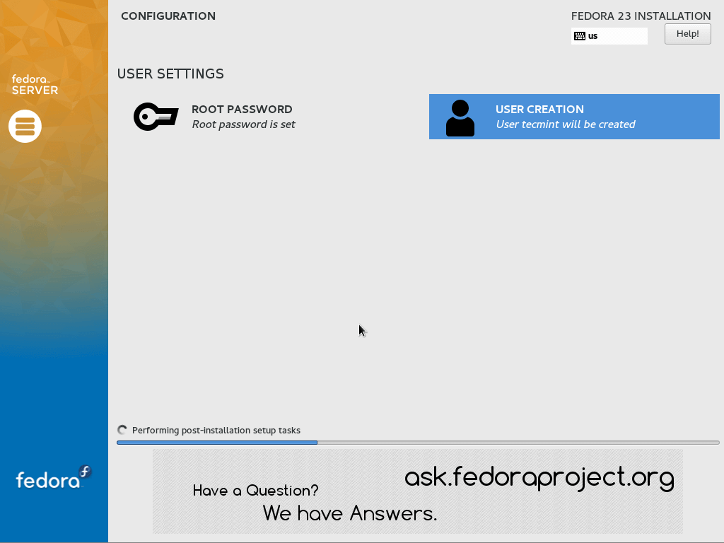This screenshot has width=724, height=543.
Task: Click the CONFIGURATION title
Action: pos(168,16)
